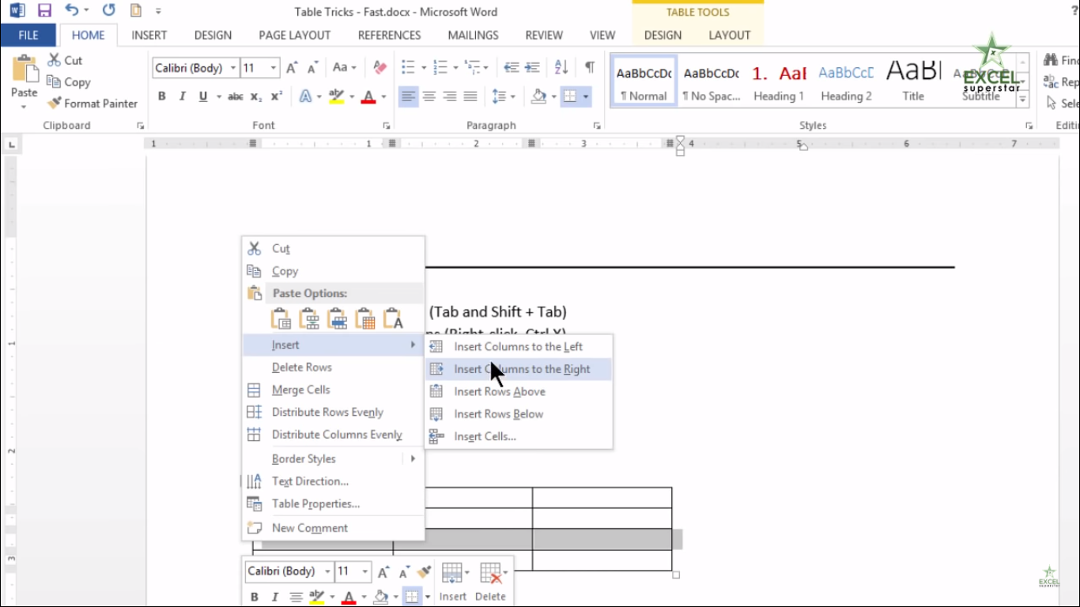Toggle Underline in the ribbon Font group

click(x=202, y=96)
